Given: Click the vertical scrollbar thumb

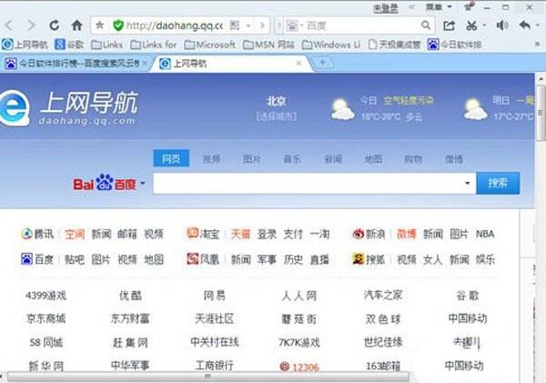Looking at the screenshot, I should (x=541, y=113).
